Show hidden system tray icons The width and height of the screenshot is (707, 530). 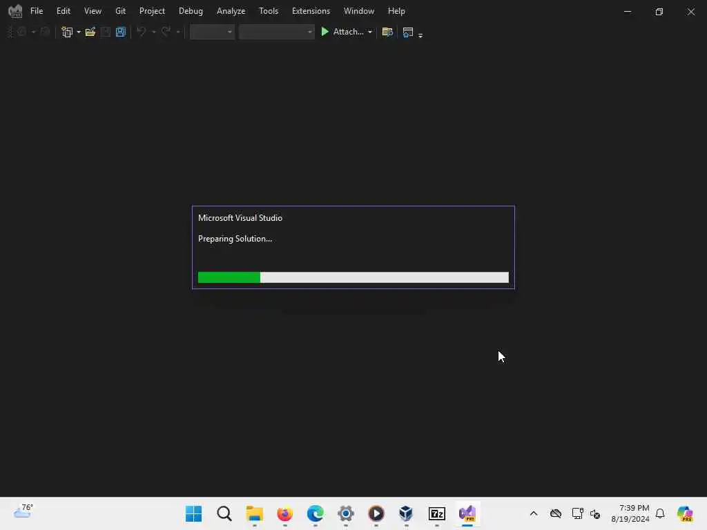[x=534, y=513]
